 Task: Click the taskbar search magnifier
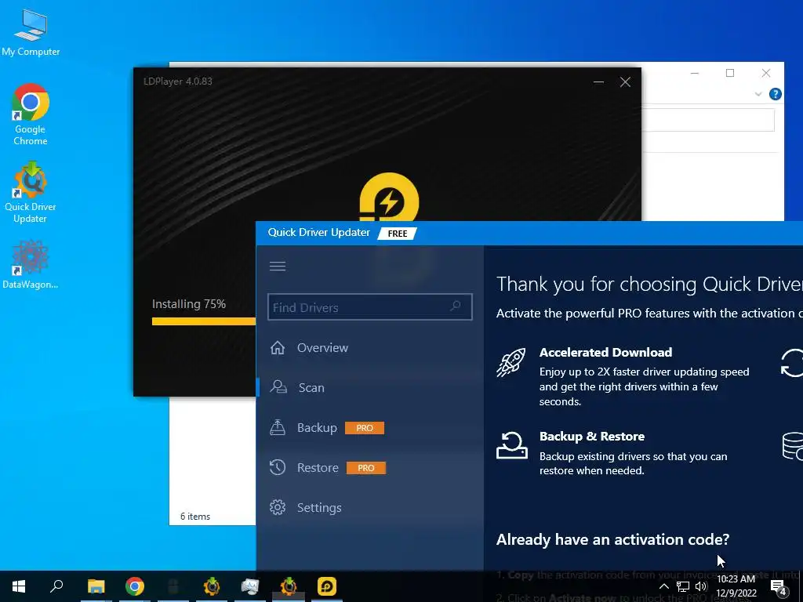click(56, 586)
